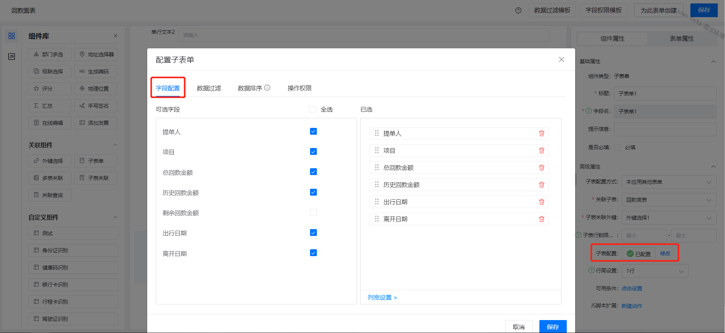
Task: Open 子表配置方式 dropdown
Action: pos(669,182)
